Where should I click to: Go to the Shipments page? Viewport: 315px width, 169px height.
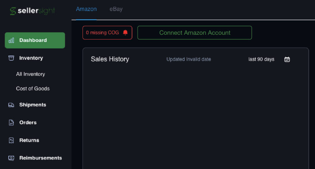coord(33,105)
